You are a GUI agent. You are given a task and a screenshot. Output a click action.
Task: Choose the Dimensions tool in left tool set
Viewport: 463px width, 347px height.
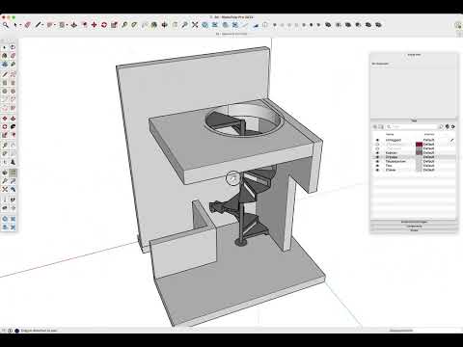(13, 146)
